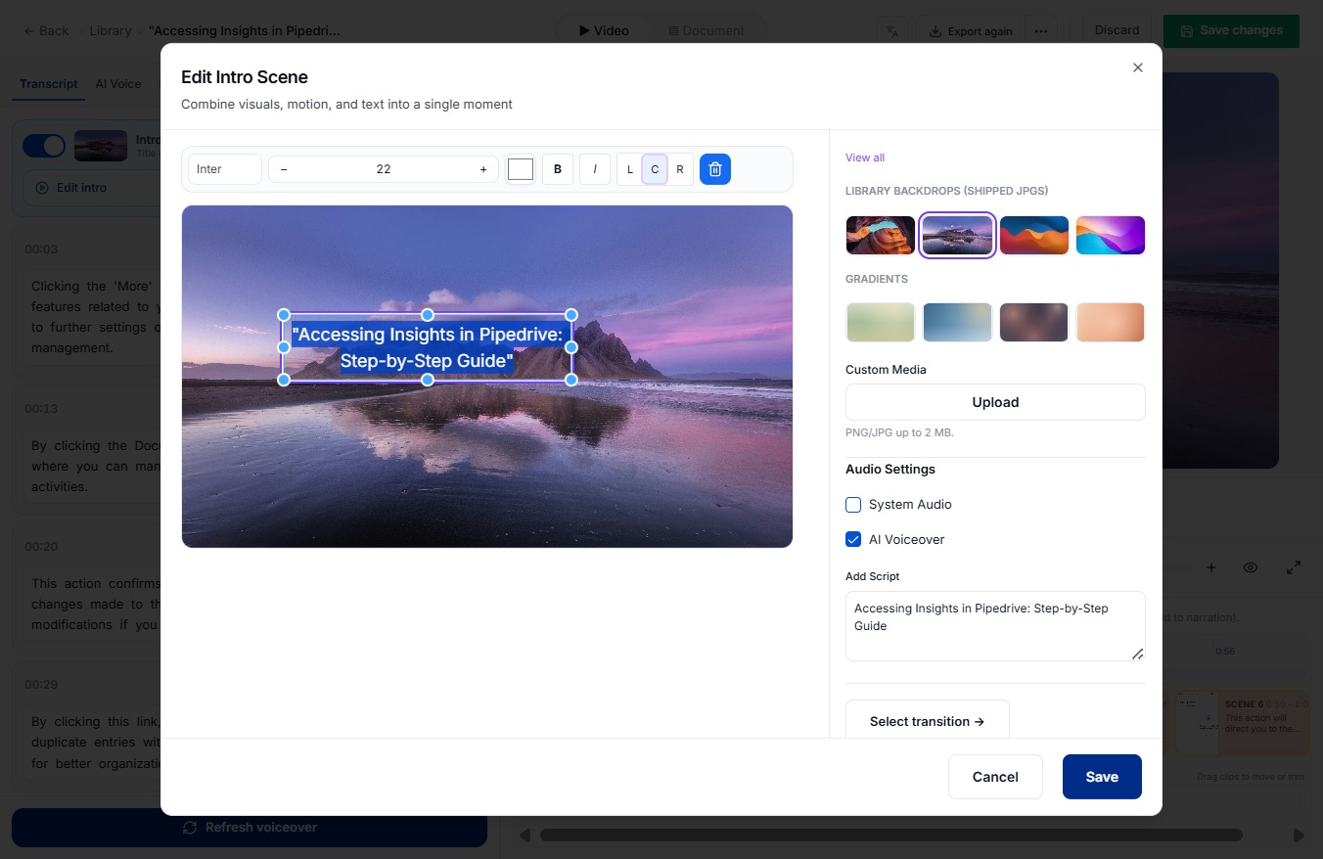Select the orange canyon backdrop thumbnail
This screenshot has width=1323, height=859.
(x=881, y=235)
